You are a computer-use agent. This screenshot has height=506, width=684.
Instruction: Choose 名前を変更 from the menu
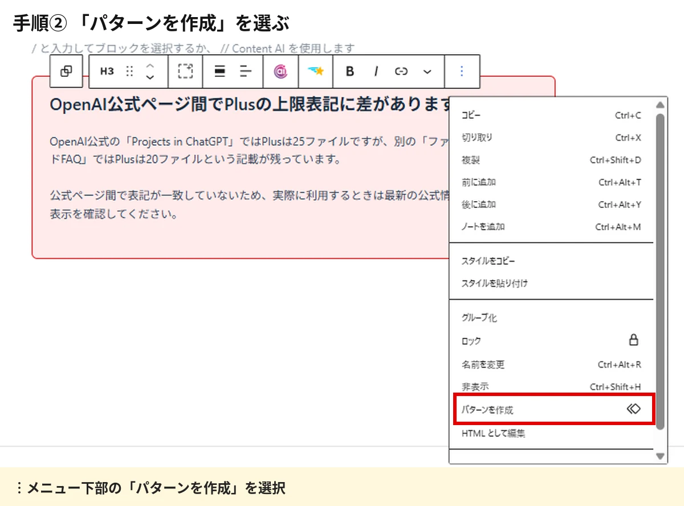click(x=551, y=365)
